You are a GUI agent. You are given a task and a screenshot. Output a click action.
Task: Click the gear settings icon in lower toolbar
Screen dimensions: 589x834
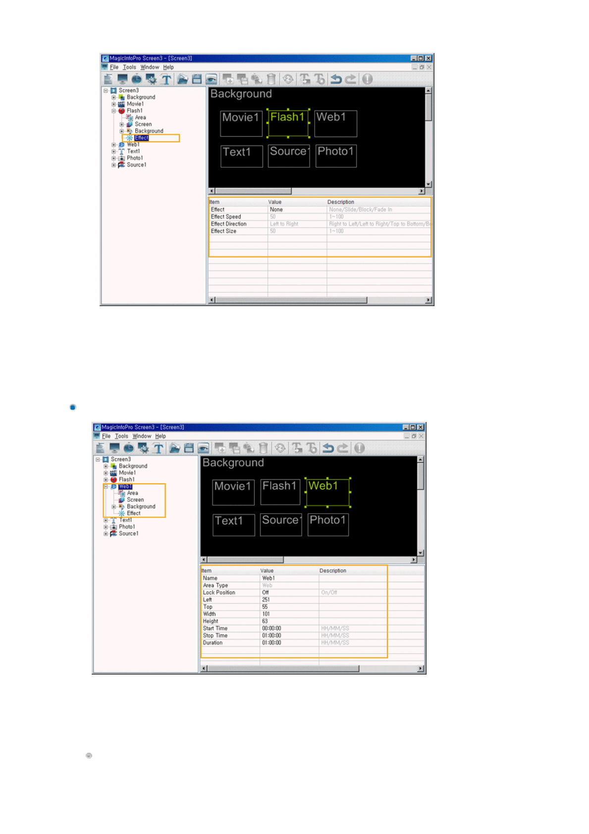pos(143,448)
